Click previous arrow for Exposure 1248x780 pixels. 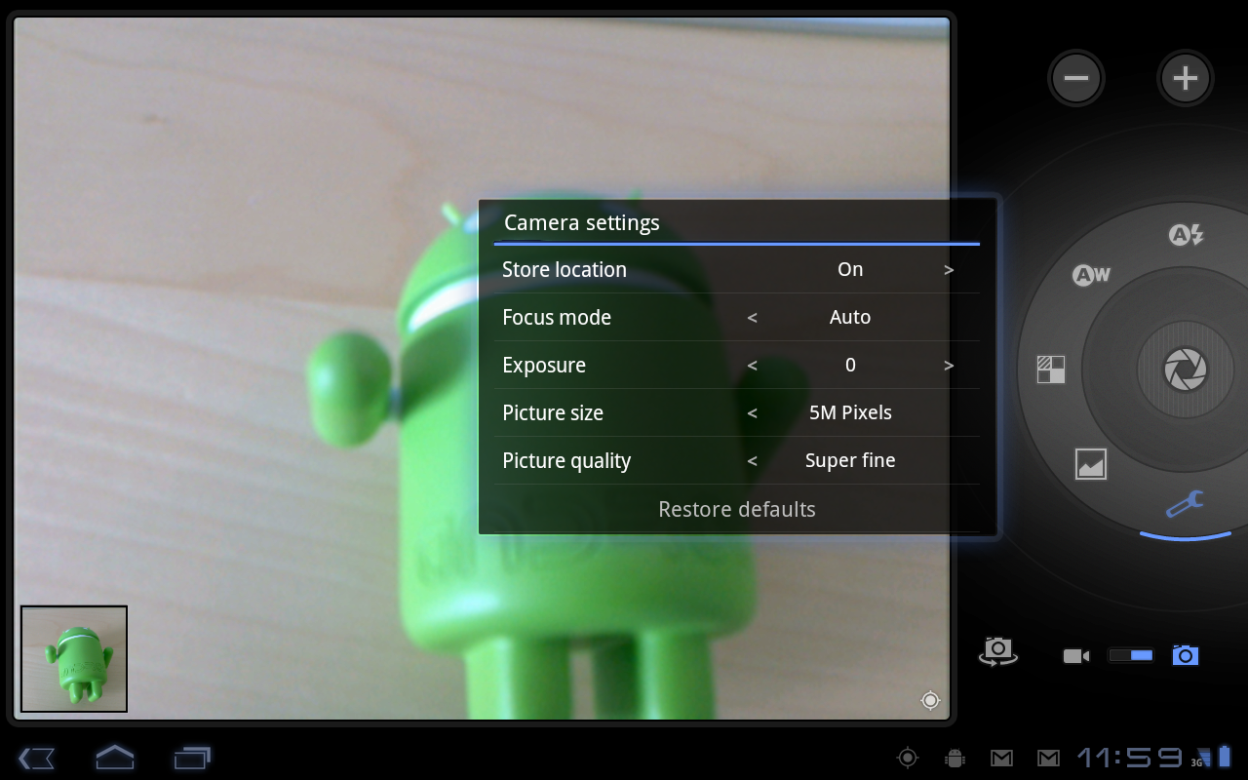coord(752,366)
